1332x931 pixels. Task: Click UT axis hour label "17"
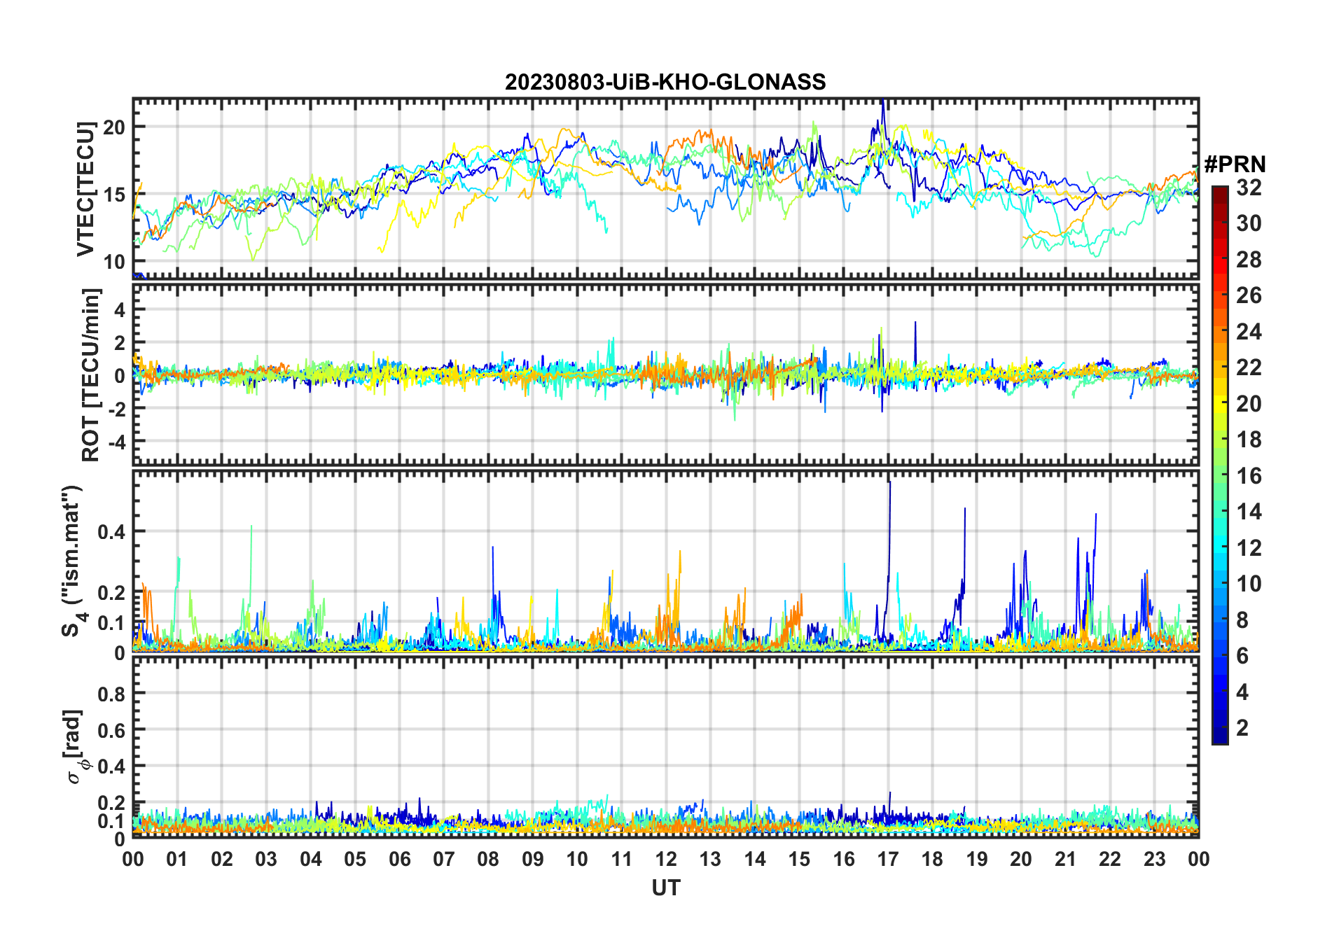pyautogui.click(x=888, y=860)
